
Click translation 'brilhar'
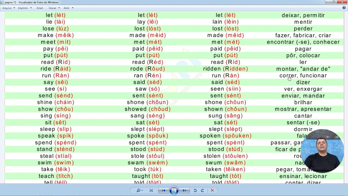[x=303, y=102]
